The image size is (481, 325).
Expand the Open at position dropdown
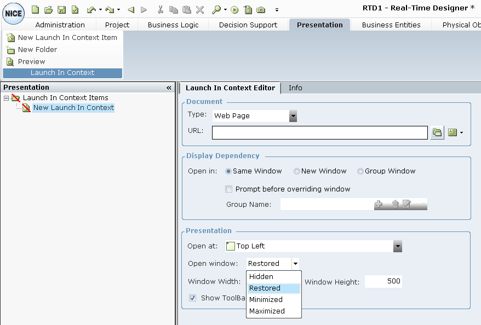pos(398,246)
